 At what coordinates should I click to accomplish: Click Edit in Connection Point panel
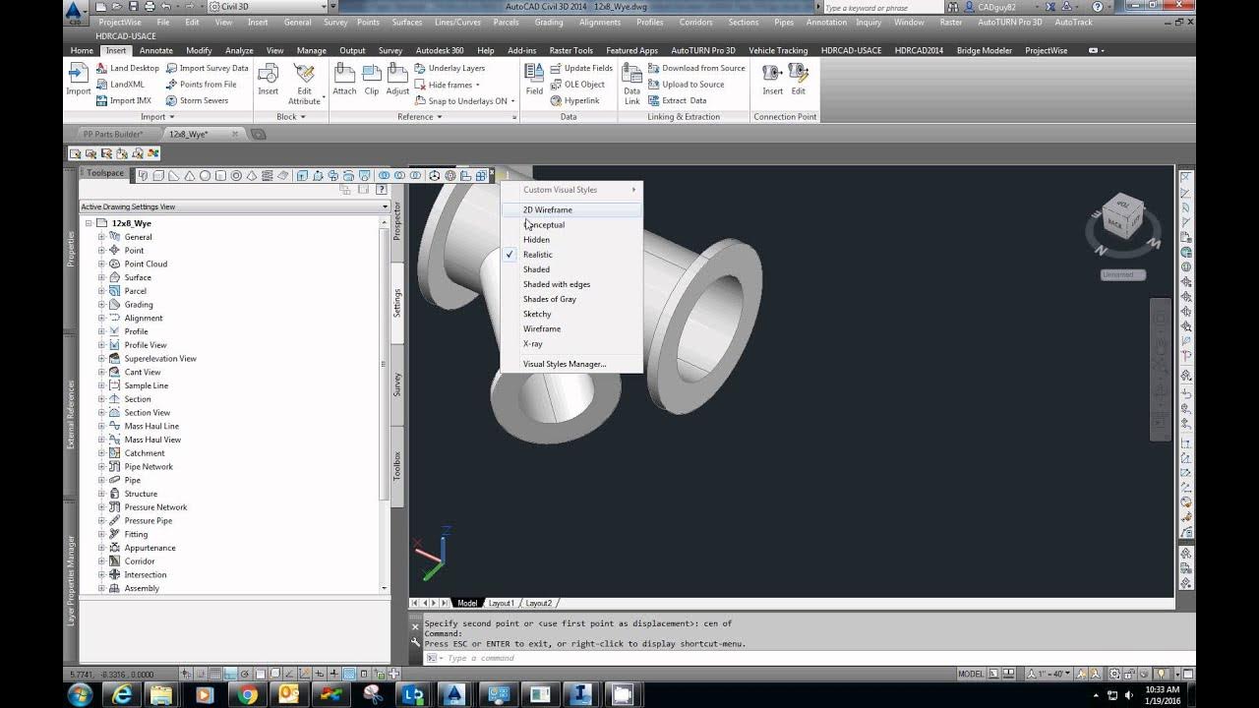tap(799, 80)
